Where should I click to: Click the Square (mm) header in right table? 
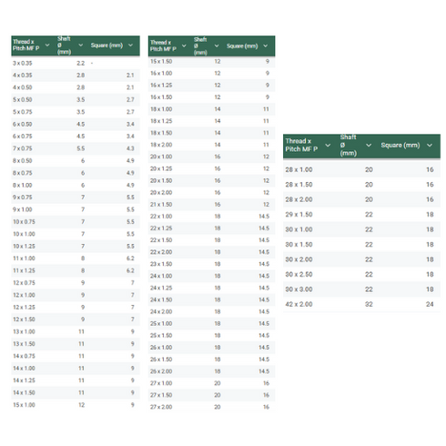400,145
